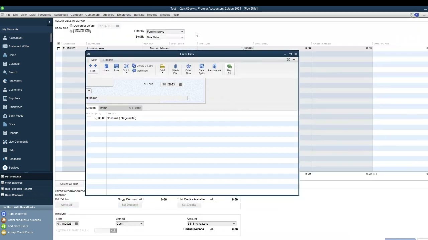
Task: Click the Shenime memo cell in expenses
Action: [202, 118]
